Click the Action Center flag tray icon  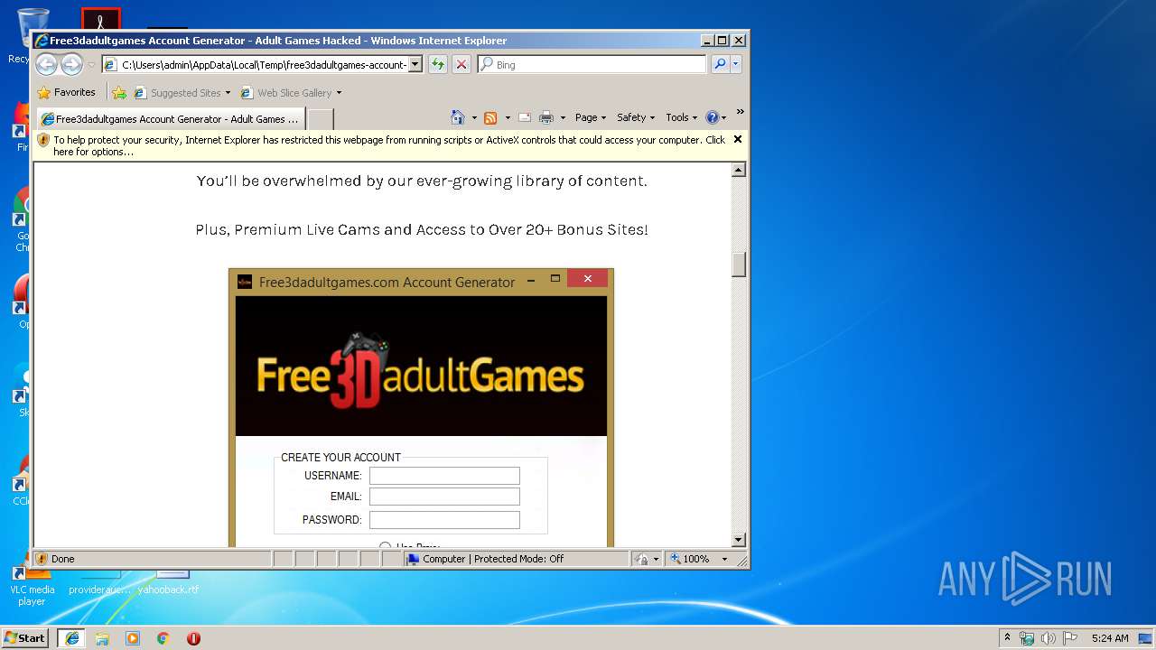[x=1070, y=638]
